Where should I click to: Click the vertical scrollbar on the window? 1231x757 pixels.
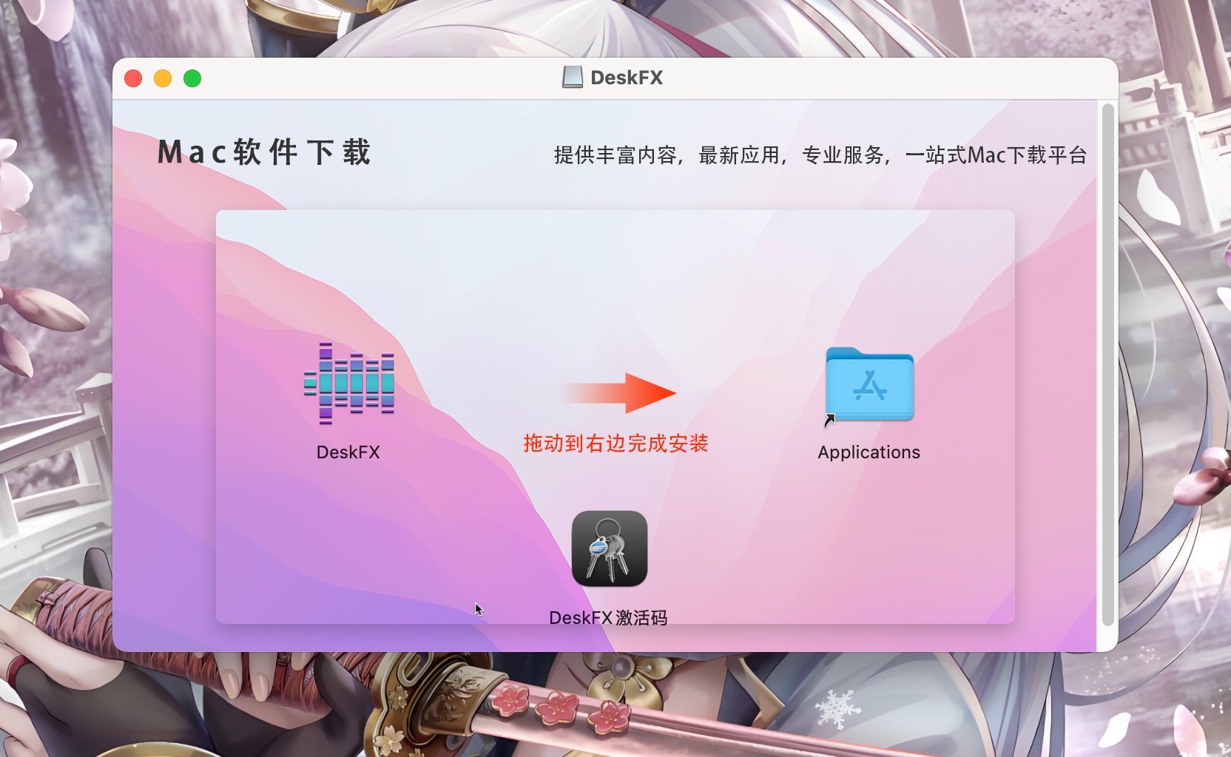tap(1107, 365)
